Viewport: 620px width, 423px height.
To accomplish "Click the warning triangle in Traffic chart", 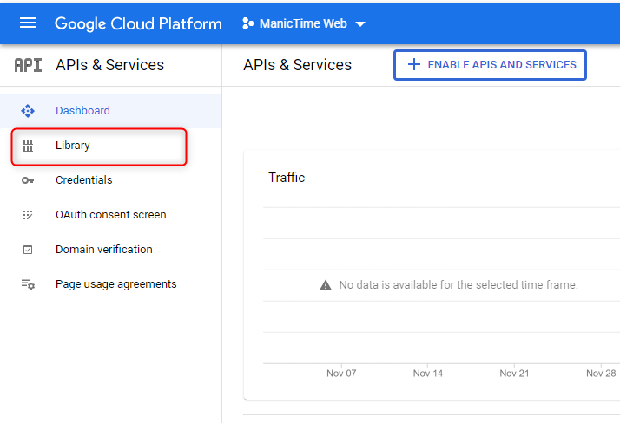I will click(326, 285).
